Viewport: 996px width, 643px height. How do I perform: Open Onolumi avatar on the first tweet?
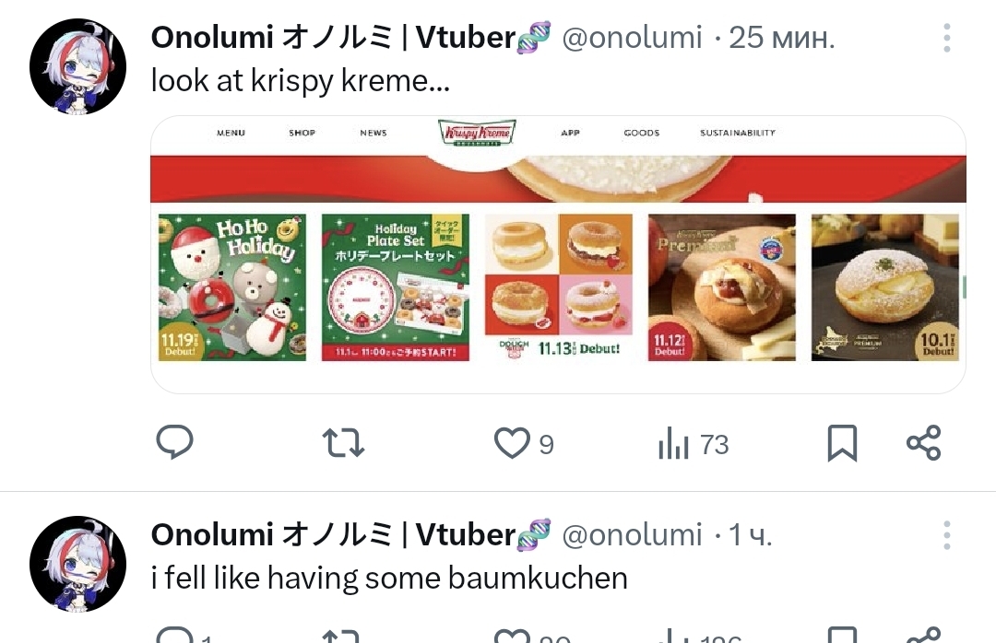pos(77,66)
